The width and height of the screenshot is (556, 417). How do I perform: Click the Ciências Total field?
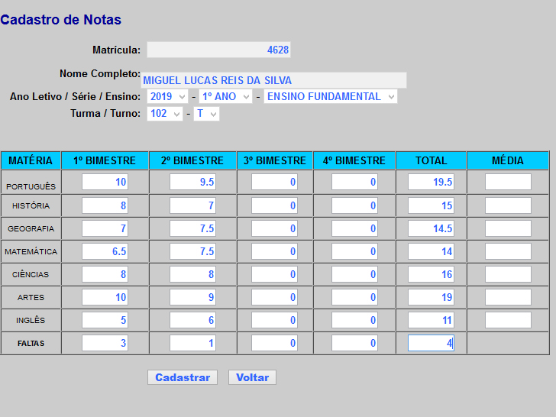(431, 274)
